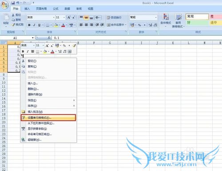Click the Paste (粘贴) button in the ribbon
Image resolution: width=222 pixels, height=171 pixels.
click(6, 20)
